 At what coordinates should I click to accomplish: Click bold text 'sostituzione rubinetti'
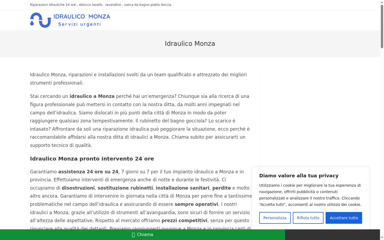[125, 188]
